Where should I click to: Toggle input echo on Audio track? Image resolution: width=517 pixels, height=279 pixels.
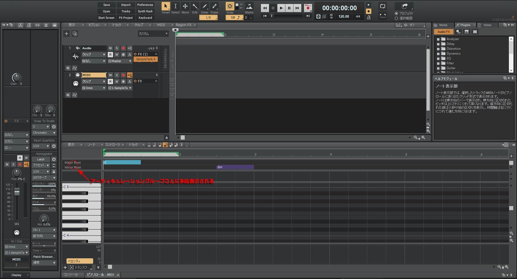tap(130, 48)
